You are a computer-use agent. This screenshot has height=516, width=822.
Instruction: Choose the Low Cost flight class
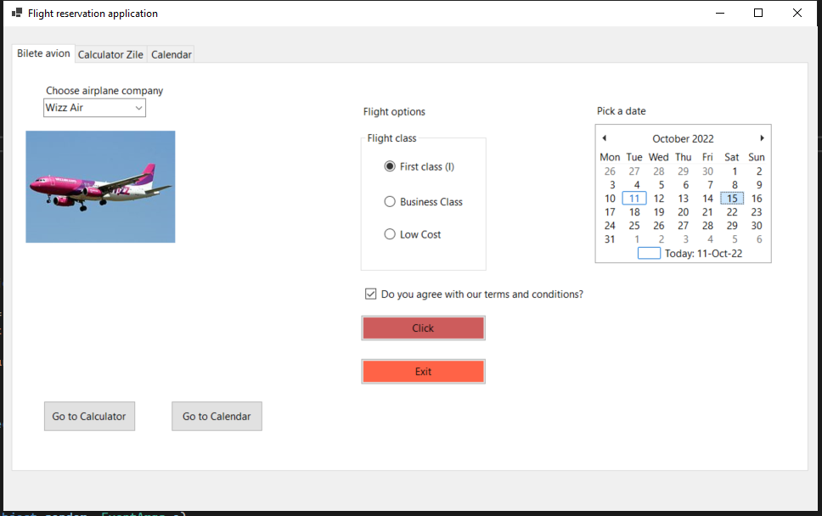390,233
